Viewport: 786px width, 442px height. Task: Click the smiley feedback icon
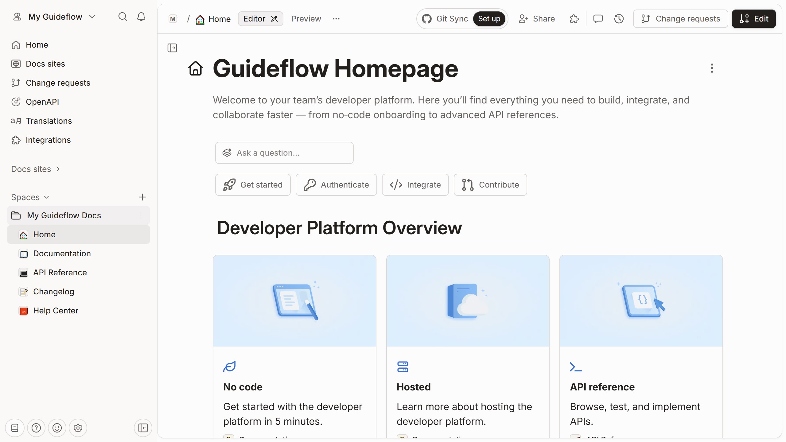tap(57, 428)
